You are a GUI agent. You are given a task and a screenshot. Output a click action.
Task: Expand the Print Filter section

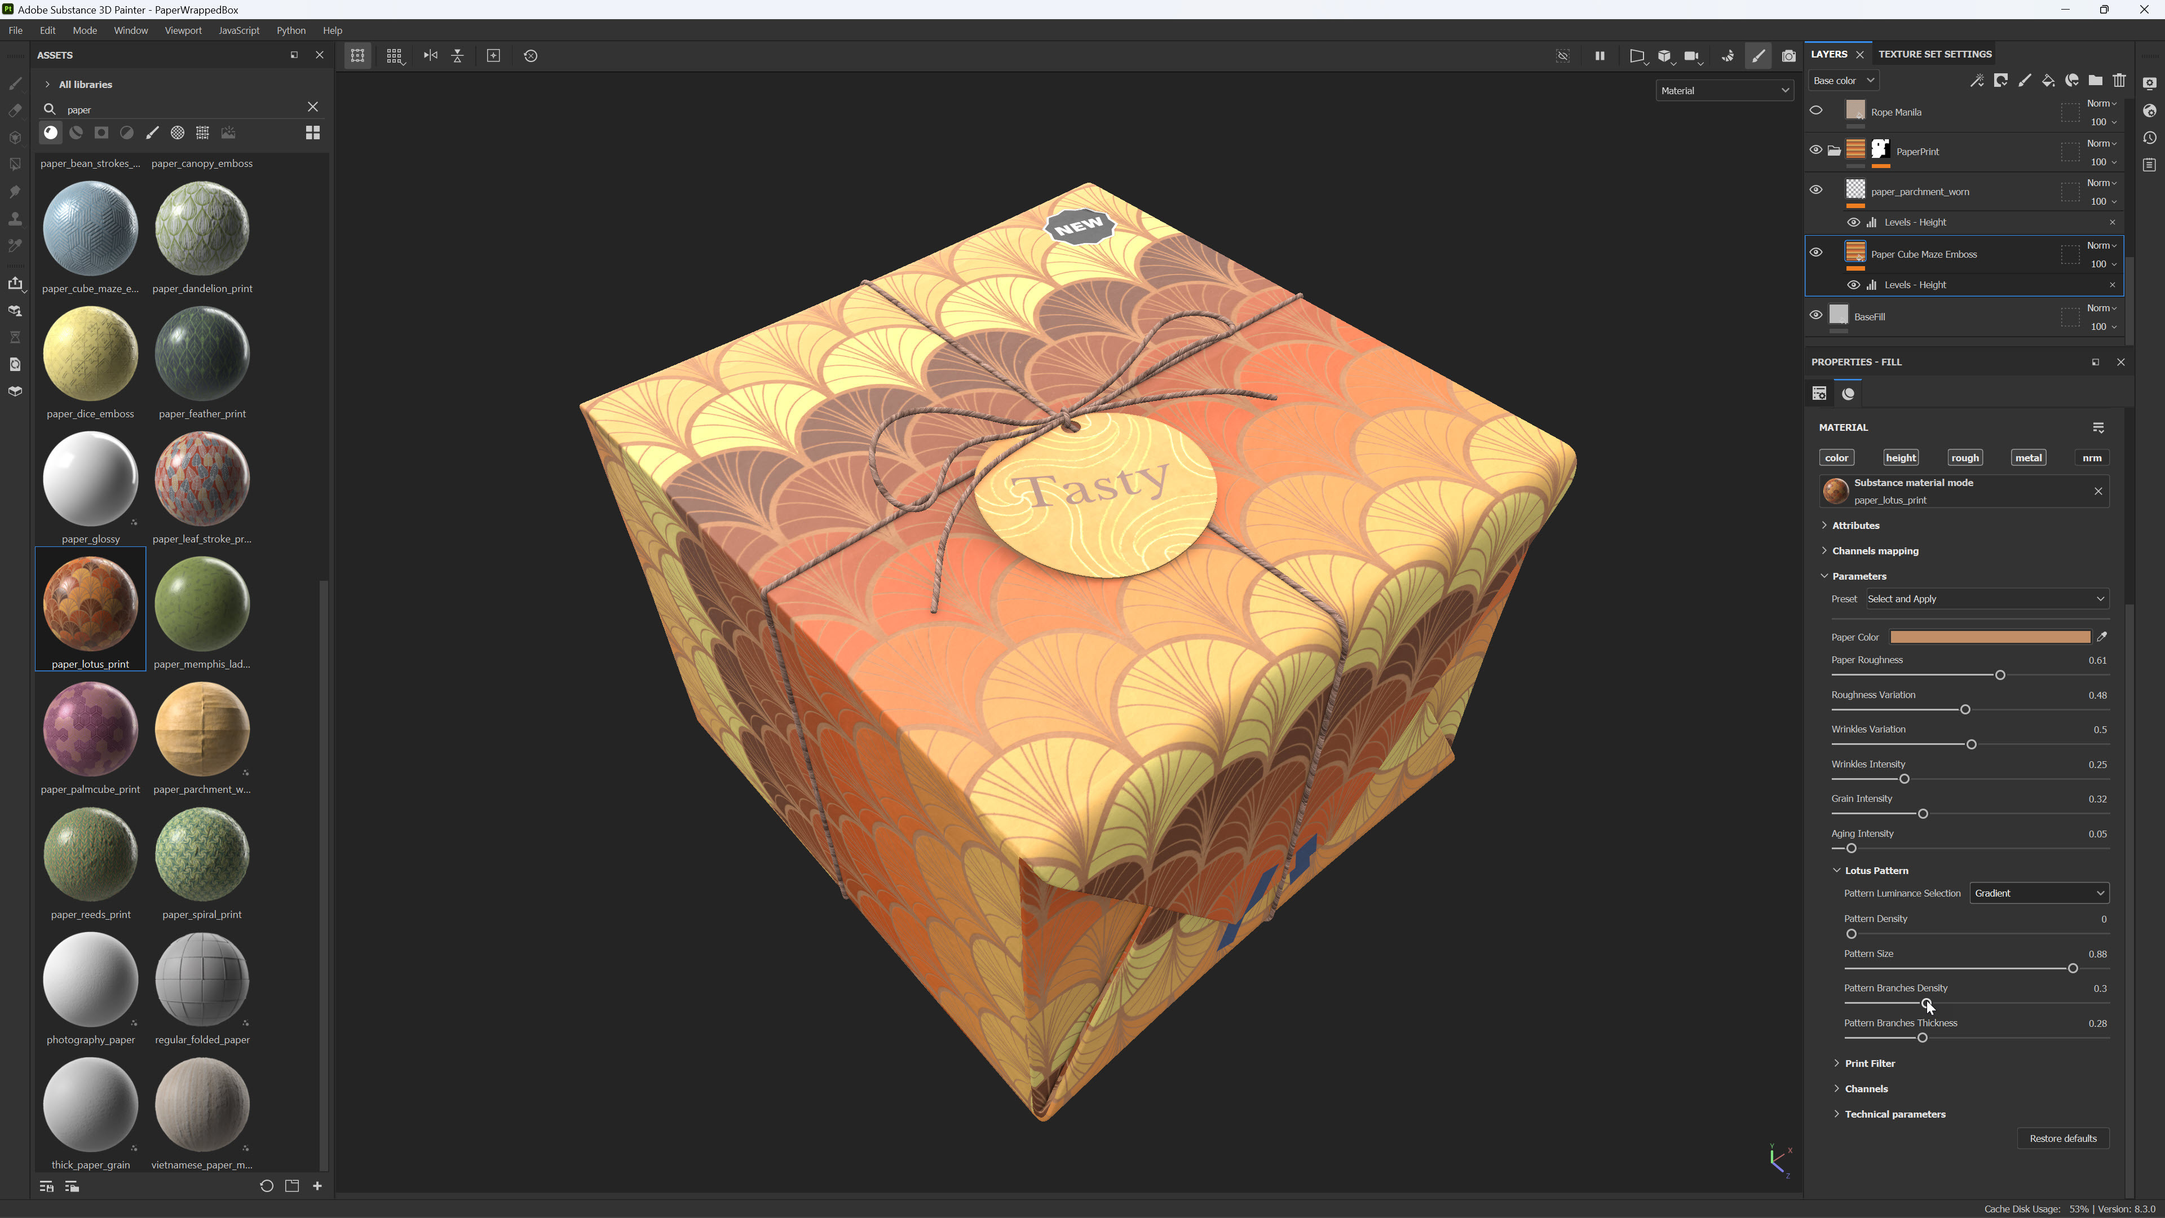coord(1869,1063)
